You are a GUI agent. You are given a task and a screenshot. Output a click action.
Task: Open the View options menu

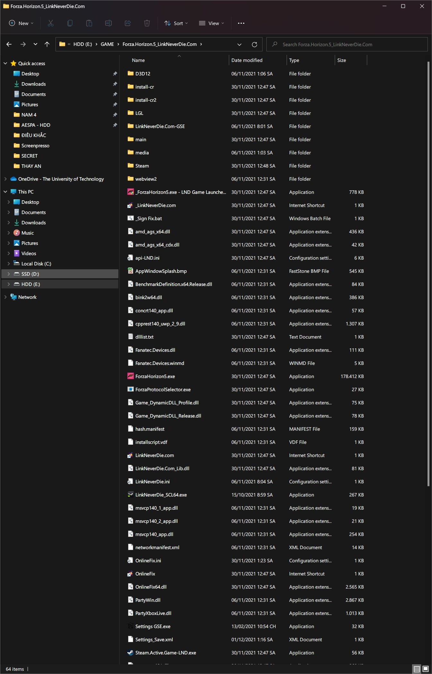coord(212,23)
